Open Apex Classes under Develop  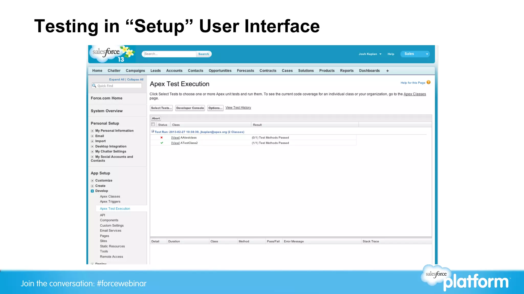coord(110,197)
